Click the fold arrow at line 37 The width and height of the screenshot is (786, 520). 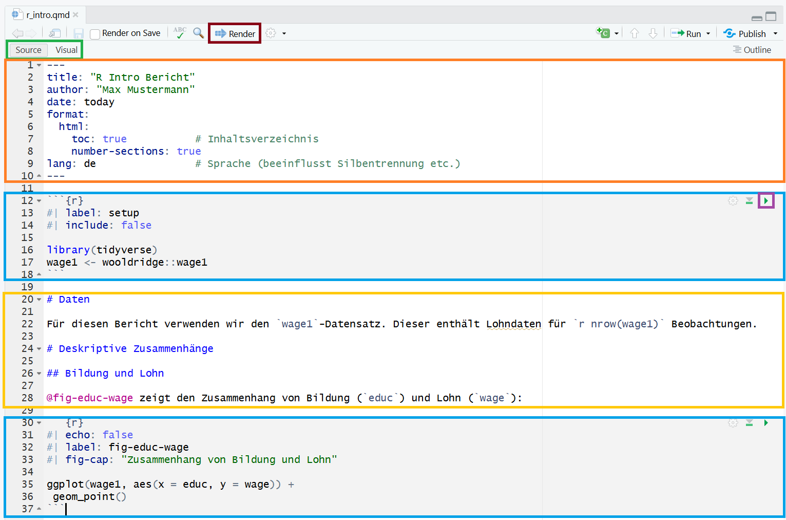pos(39,509)
